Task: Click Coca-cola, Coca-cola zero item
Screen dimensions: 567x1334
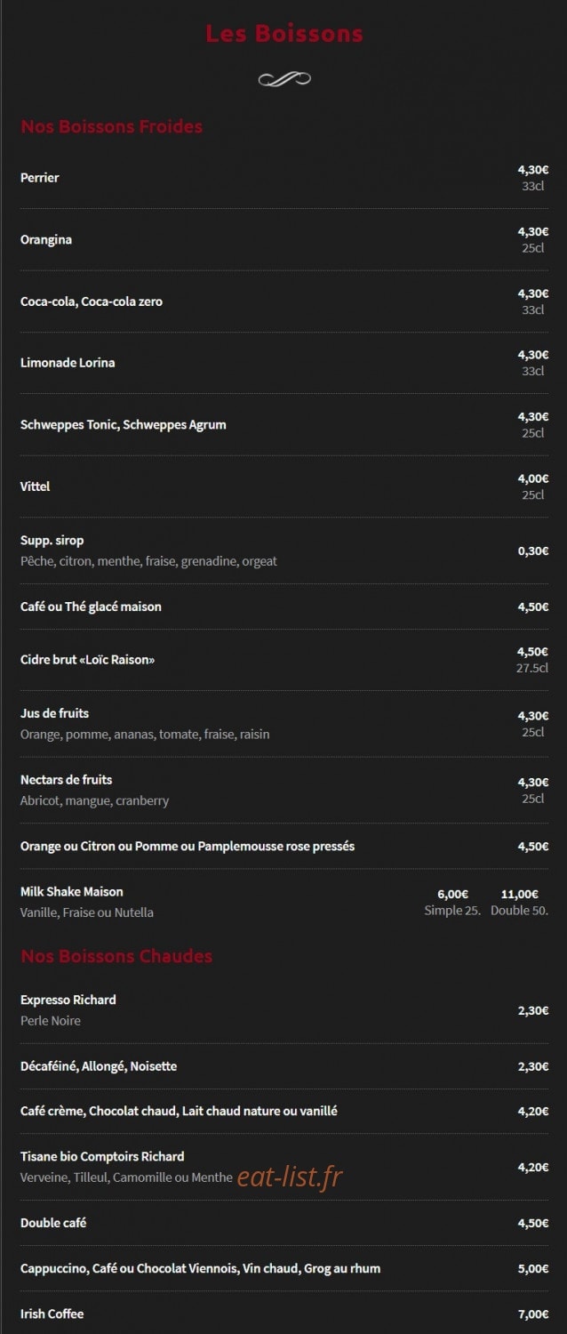Action: click(92, 301)
